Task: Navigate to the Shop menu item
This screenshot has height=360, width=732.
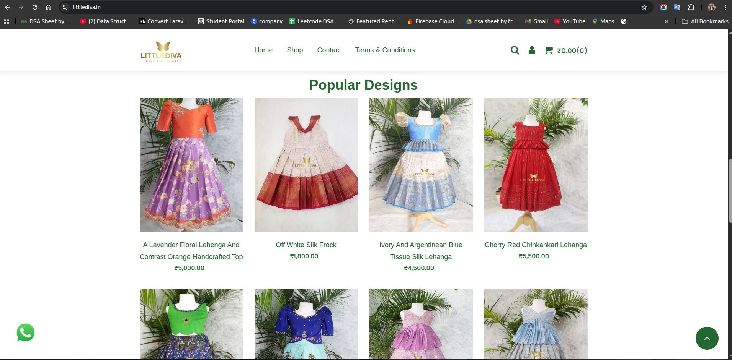Action: (295, 50)
